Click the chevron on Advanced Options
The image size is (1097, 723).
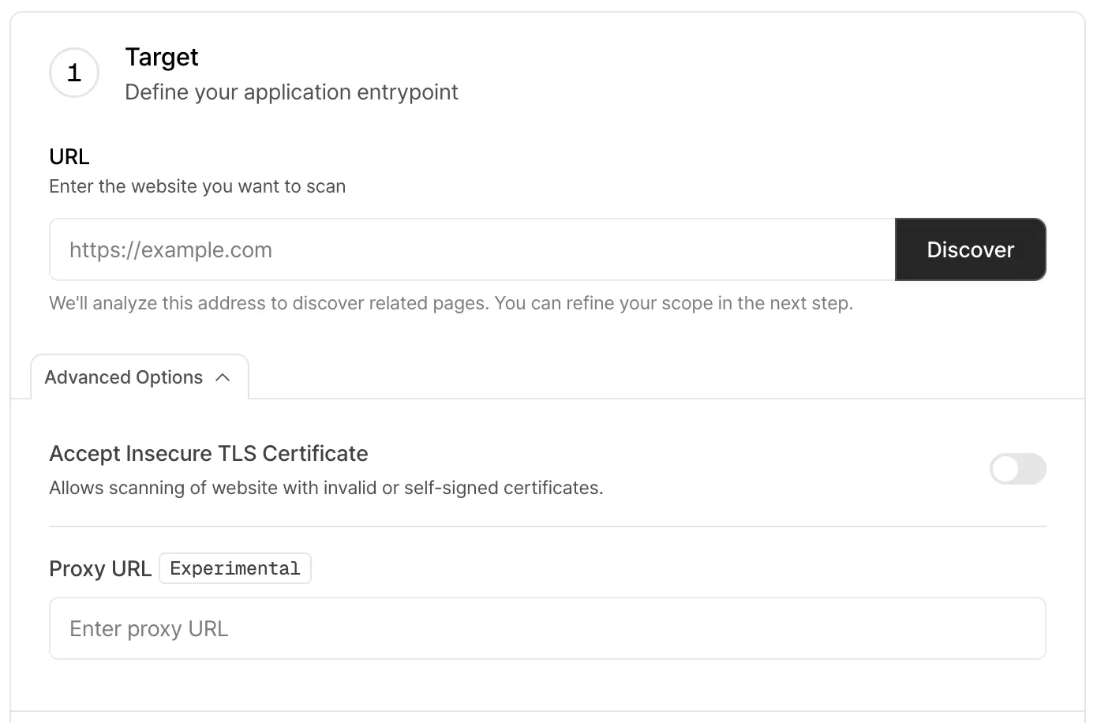(223, 377)
